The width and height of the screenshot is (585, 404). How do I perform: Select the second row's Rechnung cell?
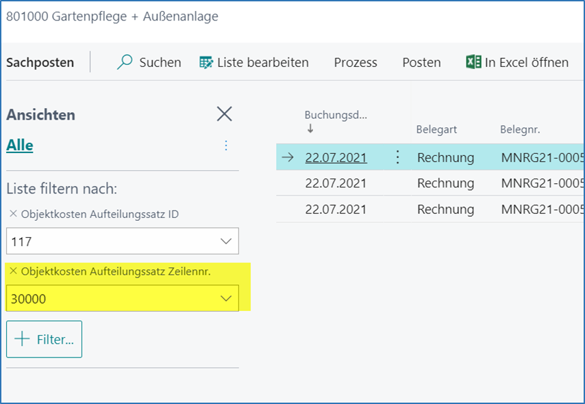click(445, 183)
